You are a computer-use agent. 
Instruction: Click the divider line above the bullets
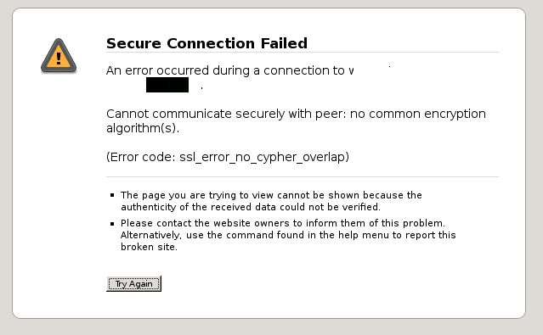(x=303, y=176)
